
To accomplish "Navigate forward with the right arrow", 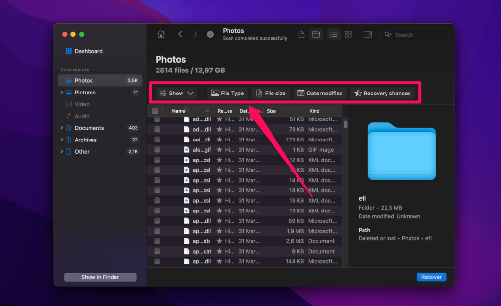I will [x=195, y=34].
